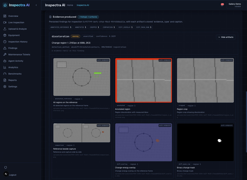Select the ANNOTATED 1 chip
Image resolution: width=247 pixels, height=180 pixels.
(81, 27)
